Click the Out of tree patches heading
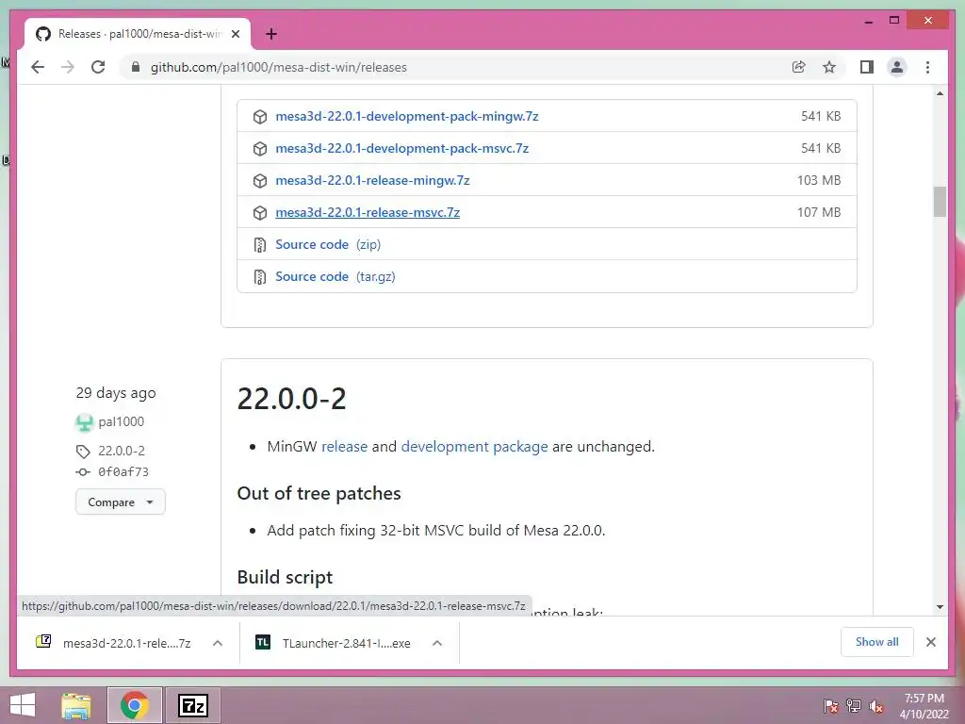The height and width of the screenshot is (724, 965). coord(319,493)
